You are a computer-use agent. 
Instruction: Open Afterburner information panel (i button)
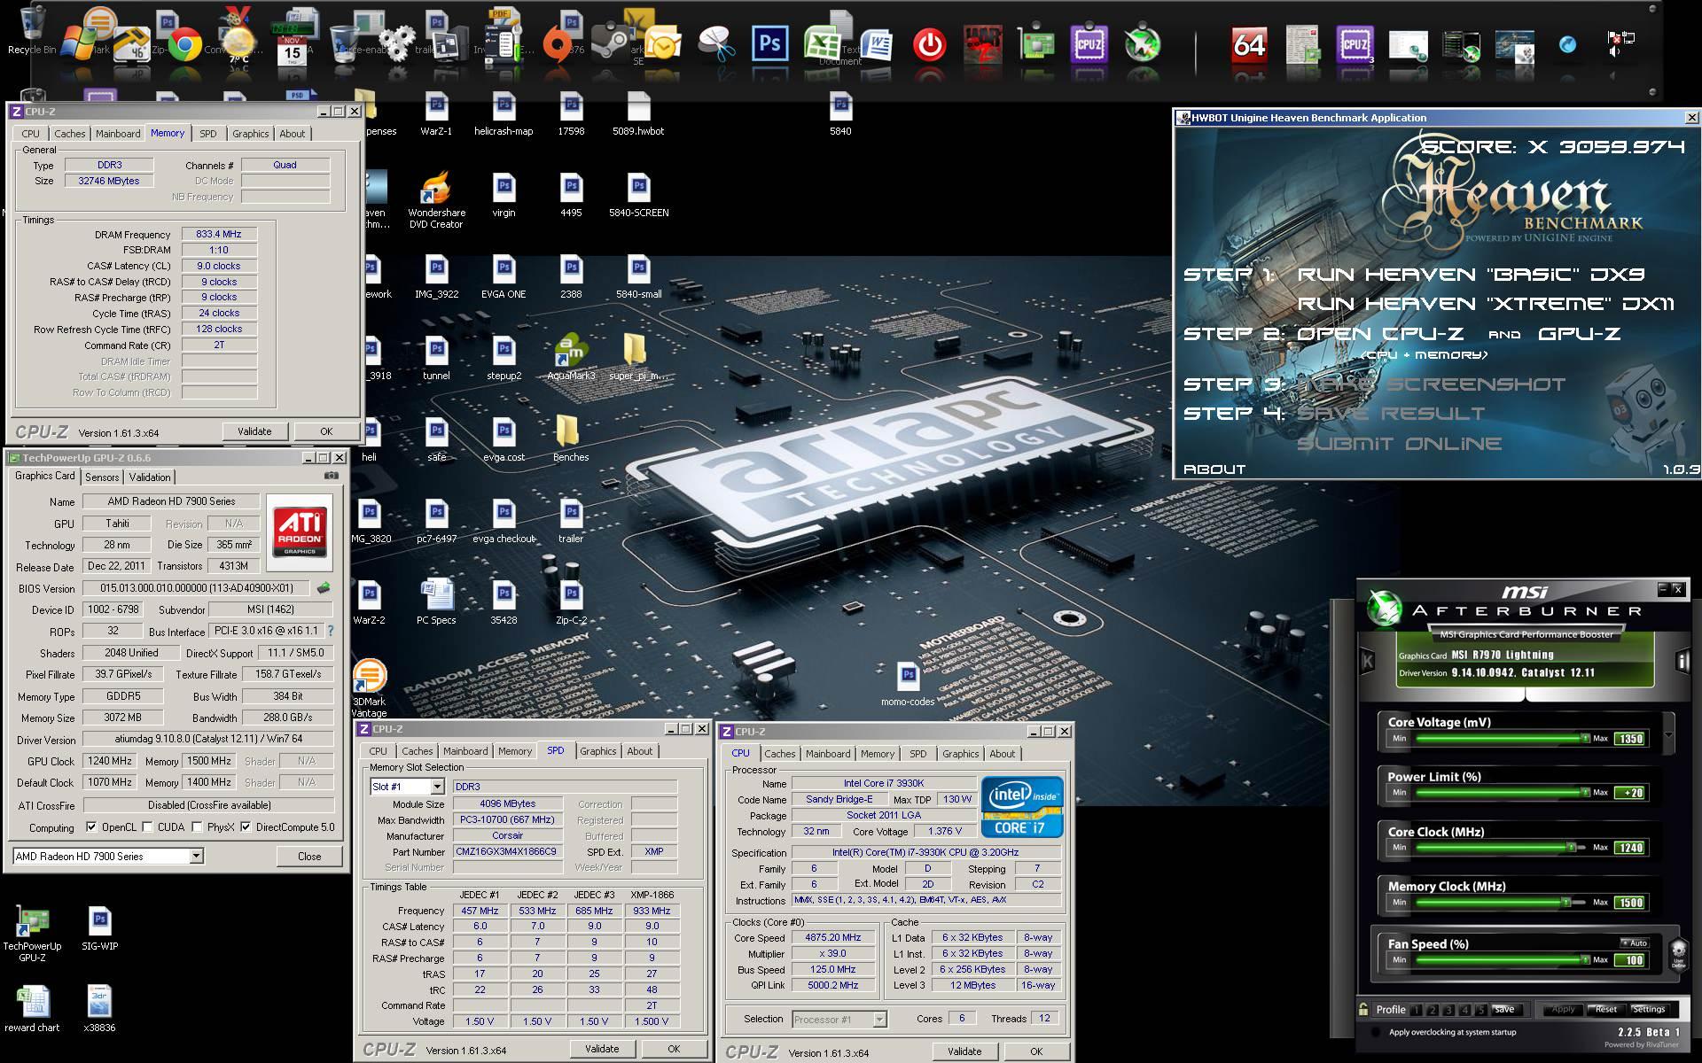click(1682, 661)
